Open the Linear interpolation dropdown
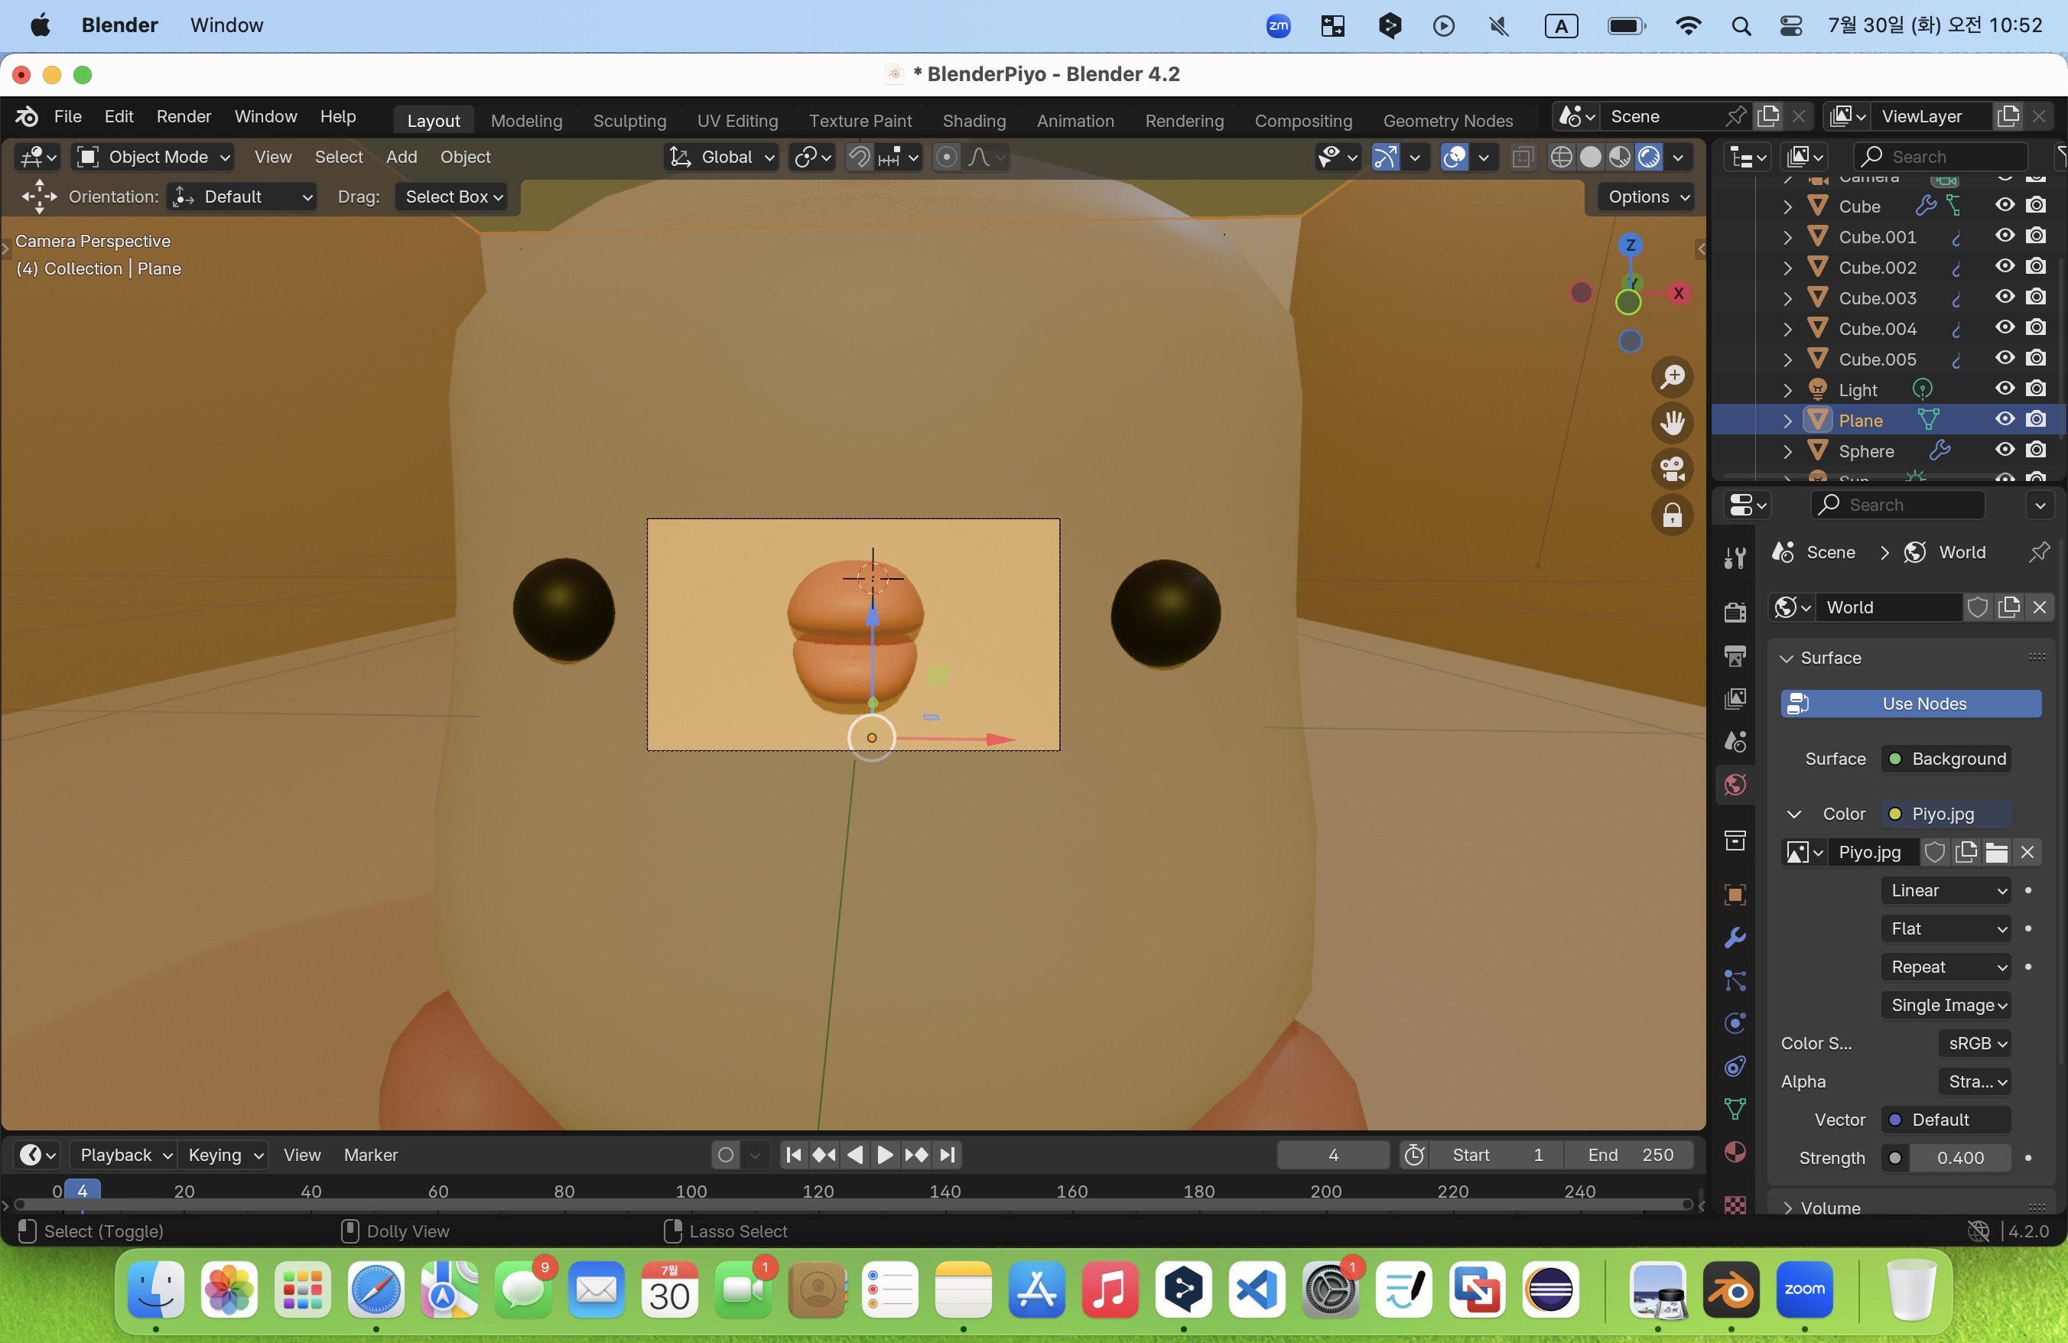The image size is (2068, 1343). [1946, 890]
